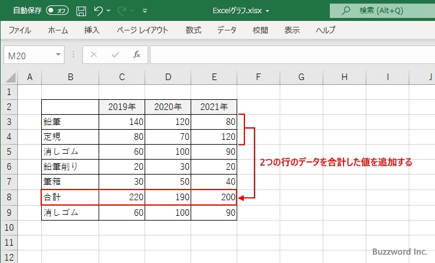Open the ファイル menu tab
435x263 pixels.
coord(20,30)
